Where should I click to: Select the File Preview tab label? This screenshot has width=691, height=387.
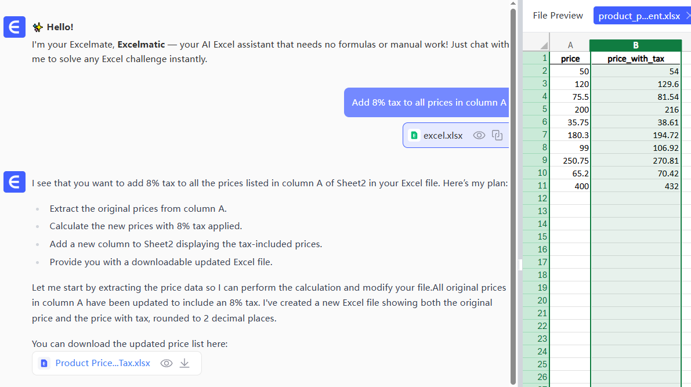click(558, 16)
